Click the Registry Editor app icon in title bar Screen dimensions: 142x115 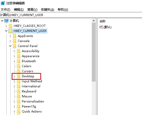pos(3,3)
